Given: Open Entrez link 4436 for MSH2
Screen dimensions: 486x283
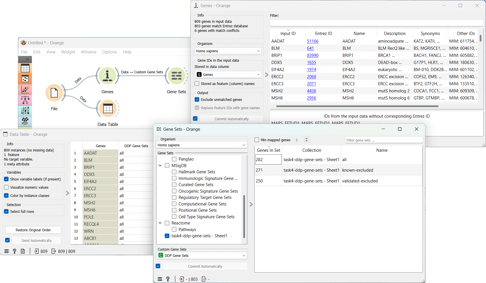Looking at the screenshot, I should 311,91.
